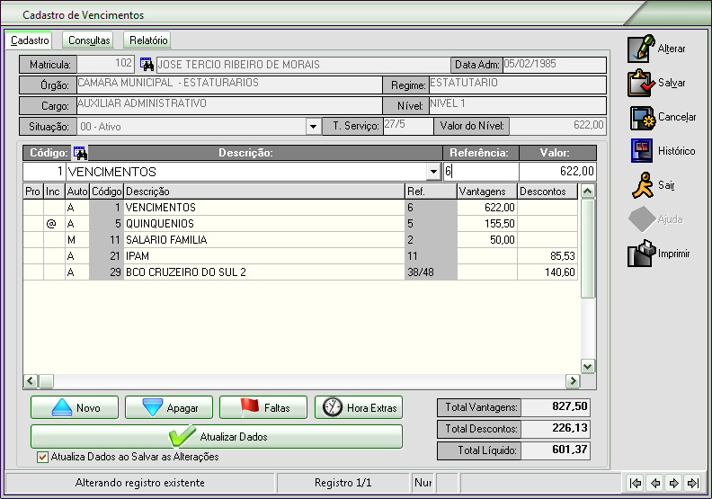The width and height of the screenshot is (712, 499).
Task: Click the Imprimir printer icon
Action: pos(642,254)
